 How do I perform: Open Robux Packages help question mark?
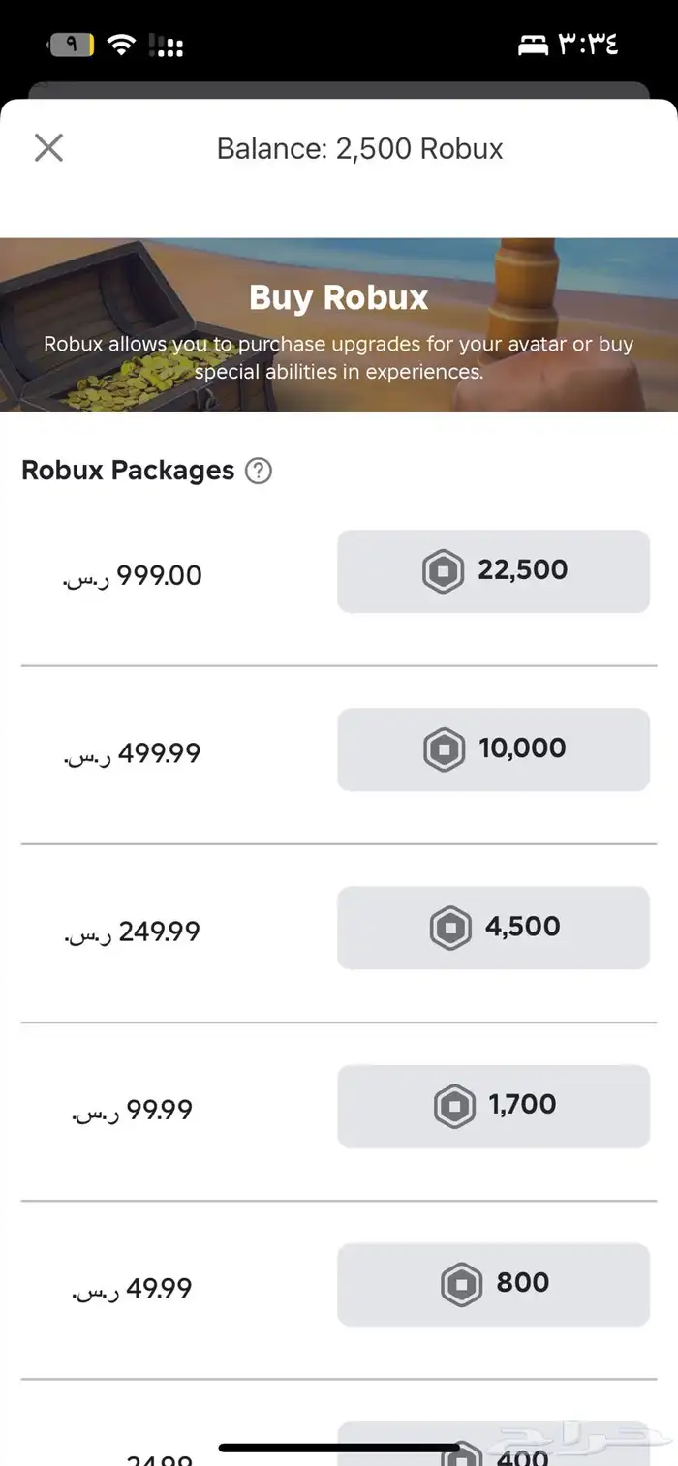[259, 472]
